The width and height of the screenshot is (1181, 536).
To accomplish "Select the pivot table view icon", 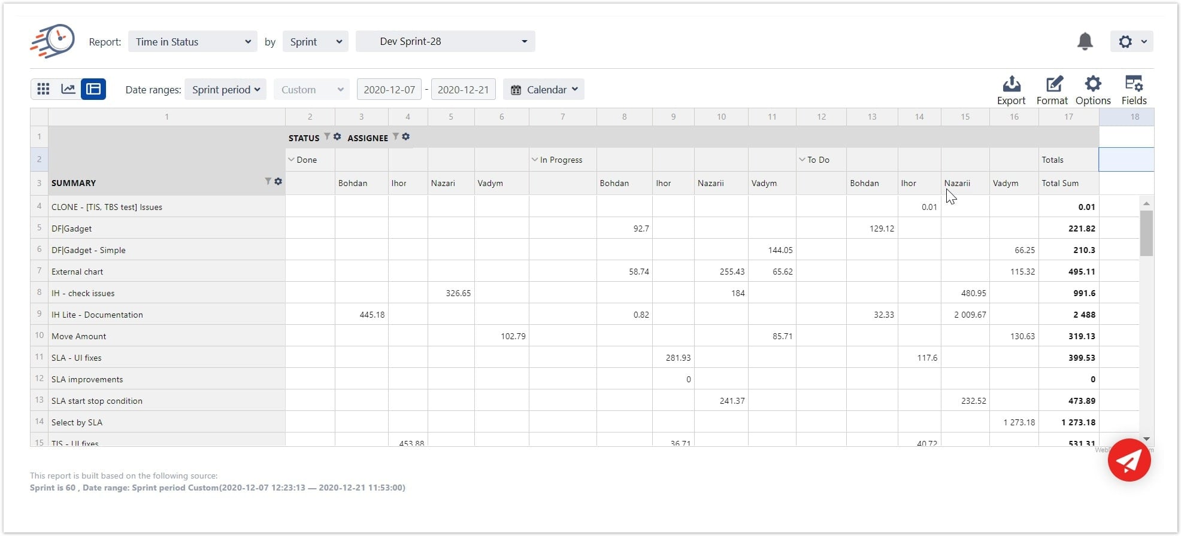I will [93, 89].
